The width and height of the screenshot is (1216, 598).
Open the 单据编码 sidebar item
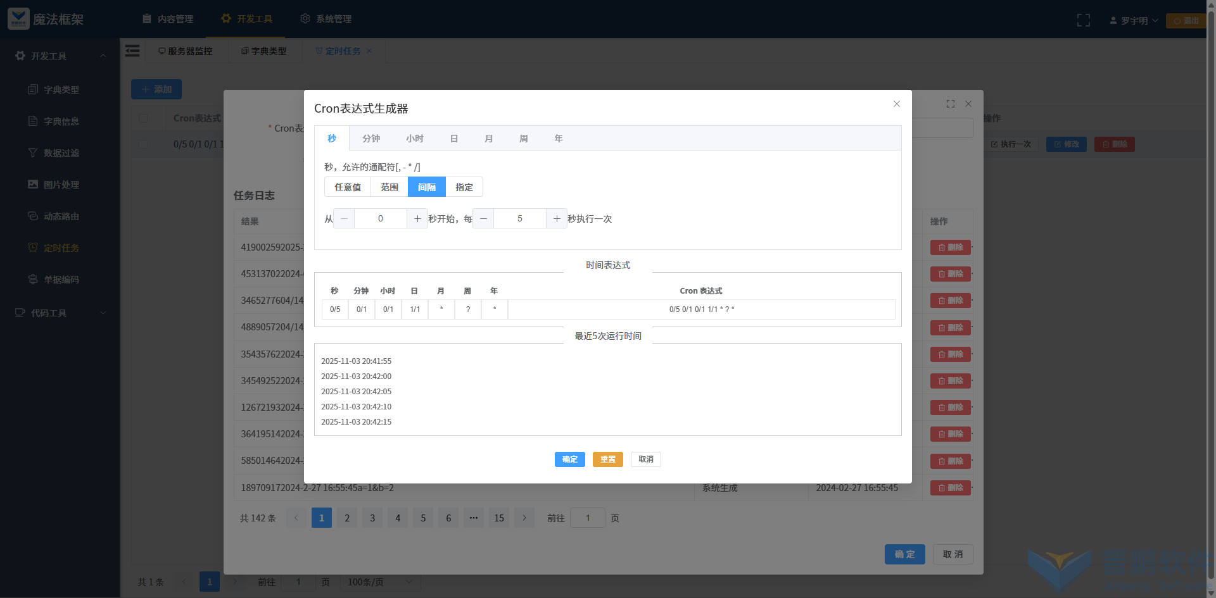coord(62,279)
